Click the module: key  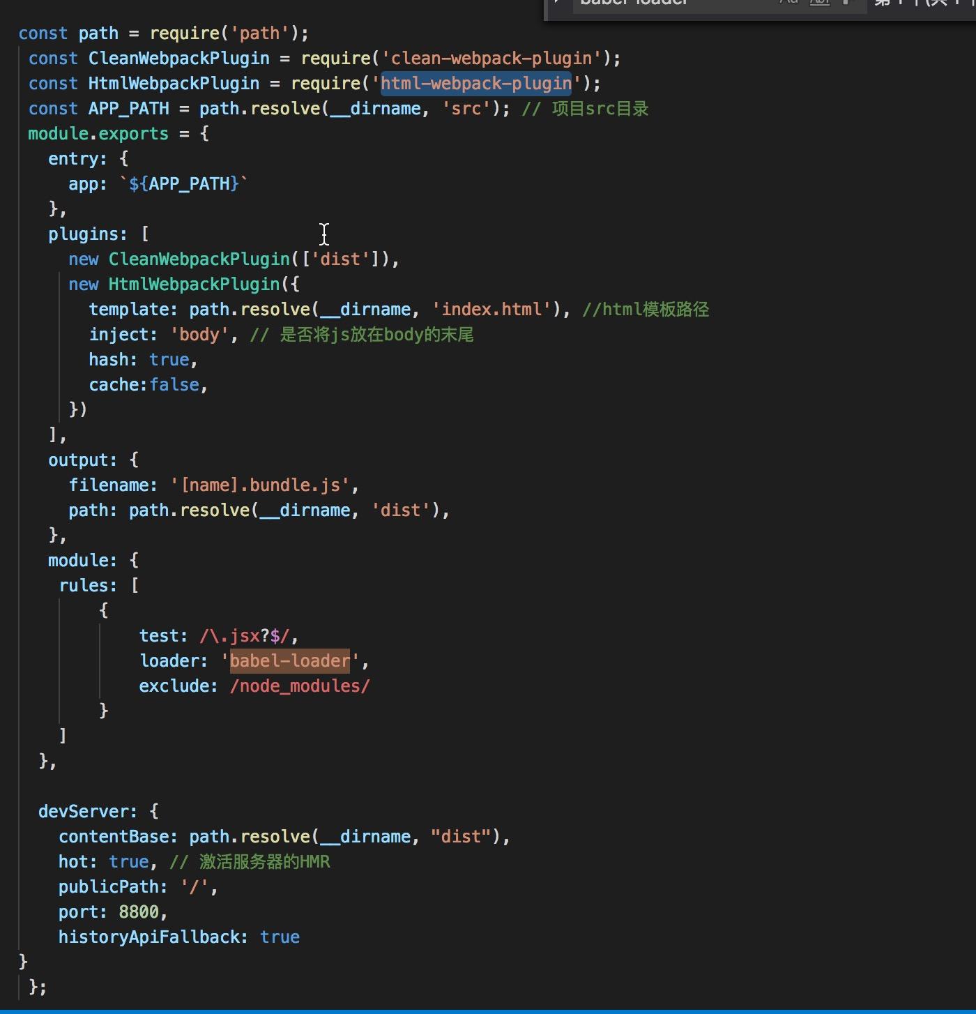(83, 561)
